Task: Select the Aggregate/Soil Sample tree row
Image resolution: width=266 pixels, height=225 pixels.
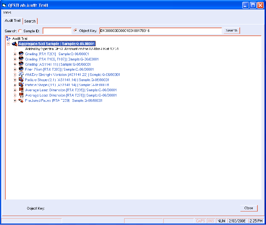Action: click(57, 44)
